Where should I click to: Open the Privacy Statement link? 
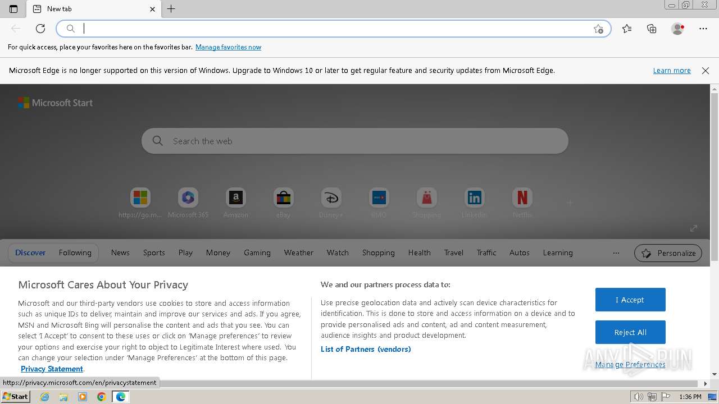click(52, 369)
